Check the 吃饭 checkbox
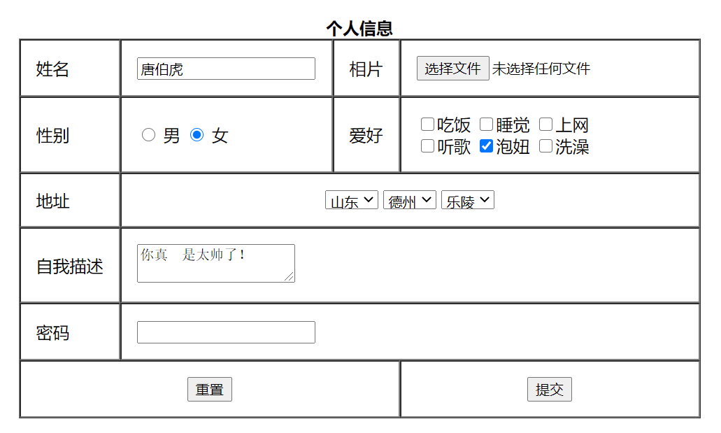This screenshot has width=721, height=433. [427, 124]
